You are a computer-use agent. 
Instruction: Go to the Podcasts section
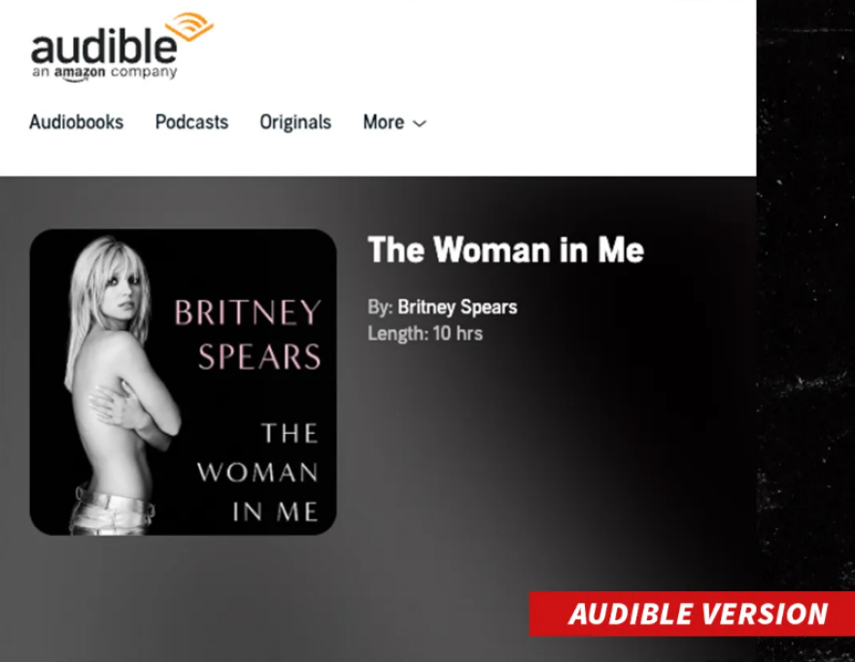click(191, 122)
